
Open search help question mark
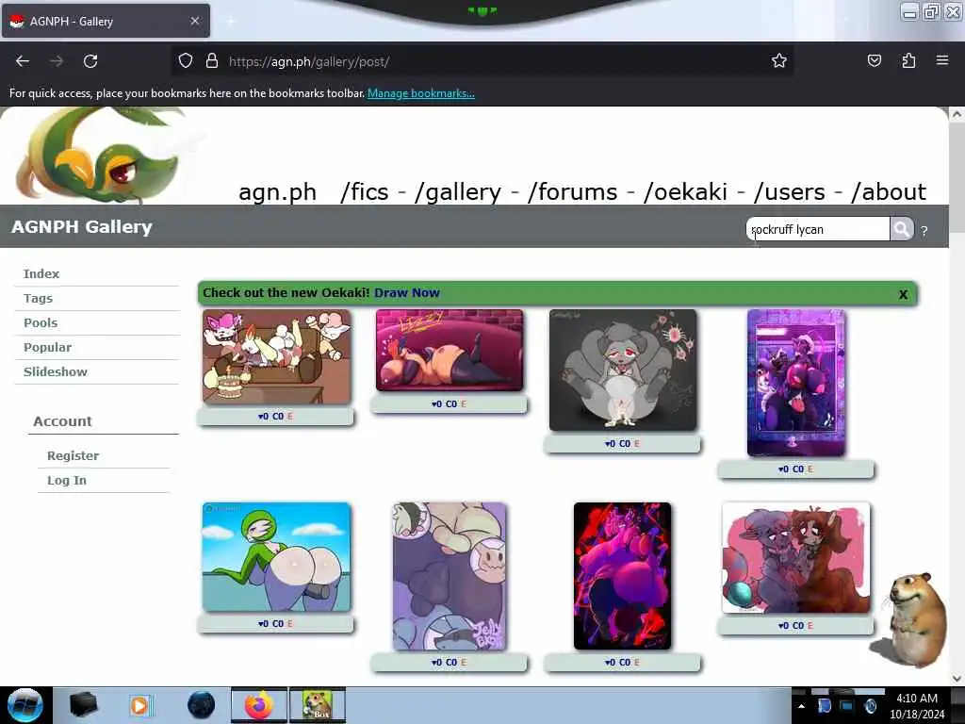[x=924, y=231]
